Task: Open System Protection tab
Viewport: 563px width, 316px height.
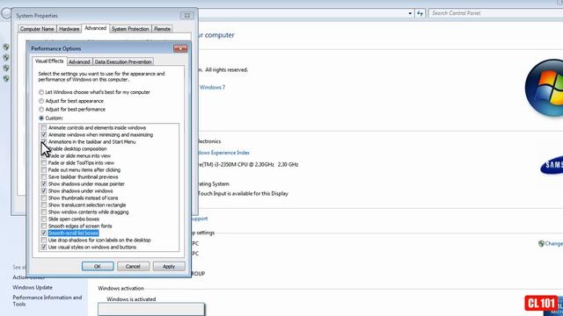Action: 130,29
